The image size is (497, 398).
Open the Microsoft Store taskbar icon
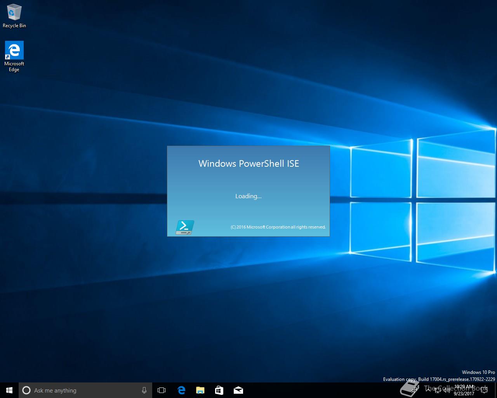219,390
